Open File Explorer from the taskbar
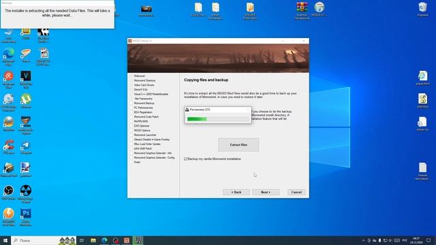The image size is (436, 245). coord(93,240)
